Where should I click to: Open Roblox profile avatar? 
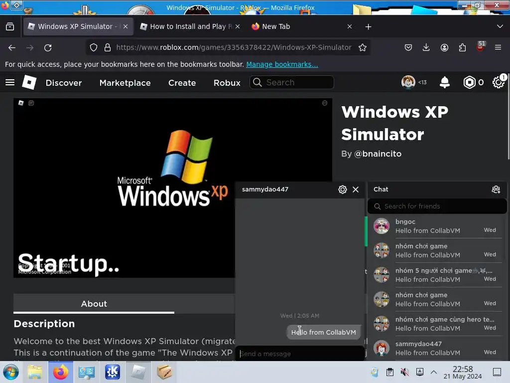coord(408,82)
